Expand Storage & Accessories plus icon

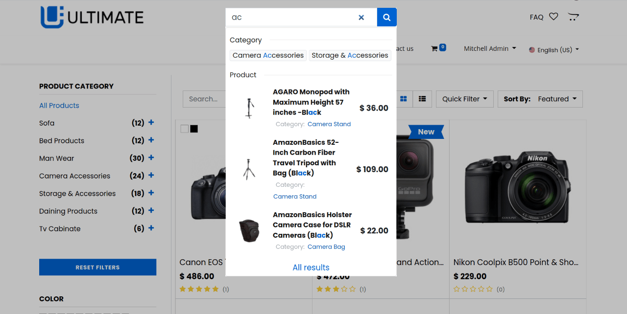(151, 193)
